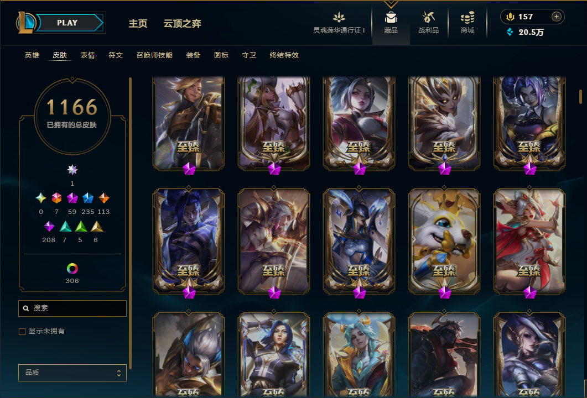Select the white corgi crown skin thumbnail

(444, 241)
